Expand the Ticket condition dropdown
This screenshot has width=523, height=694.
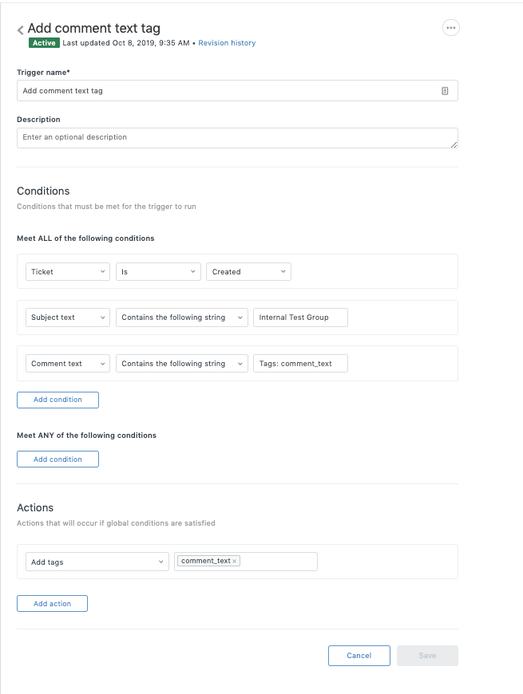click(x=68, y=272)
